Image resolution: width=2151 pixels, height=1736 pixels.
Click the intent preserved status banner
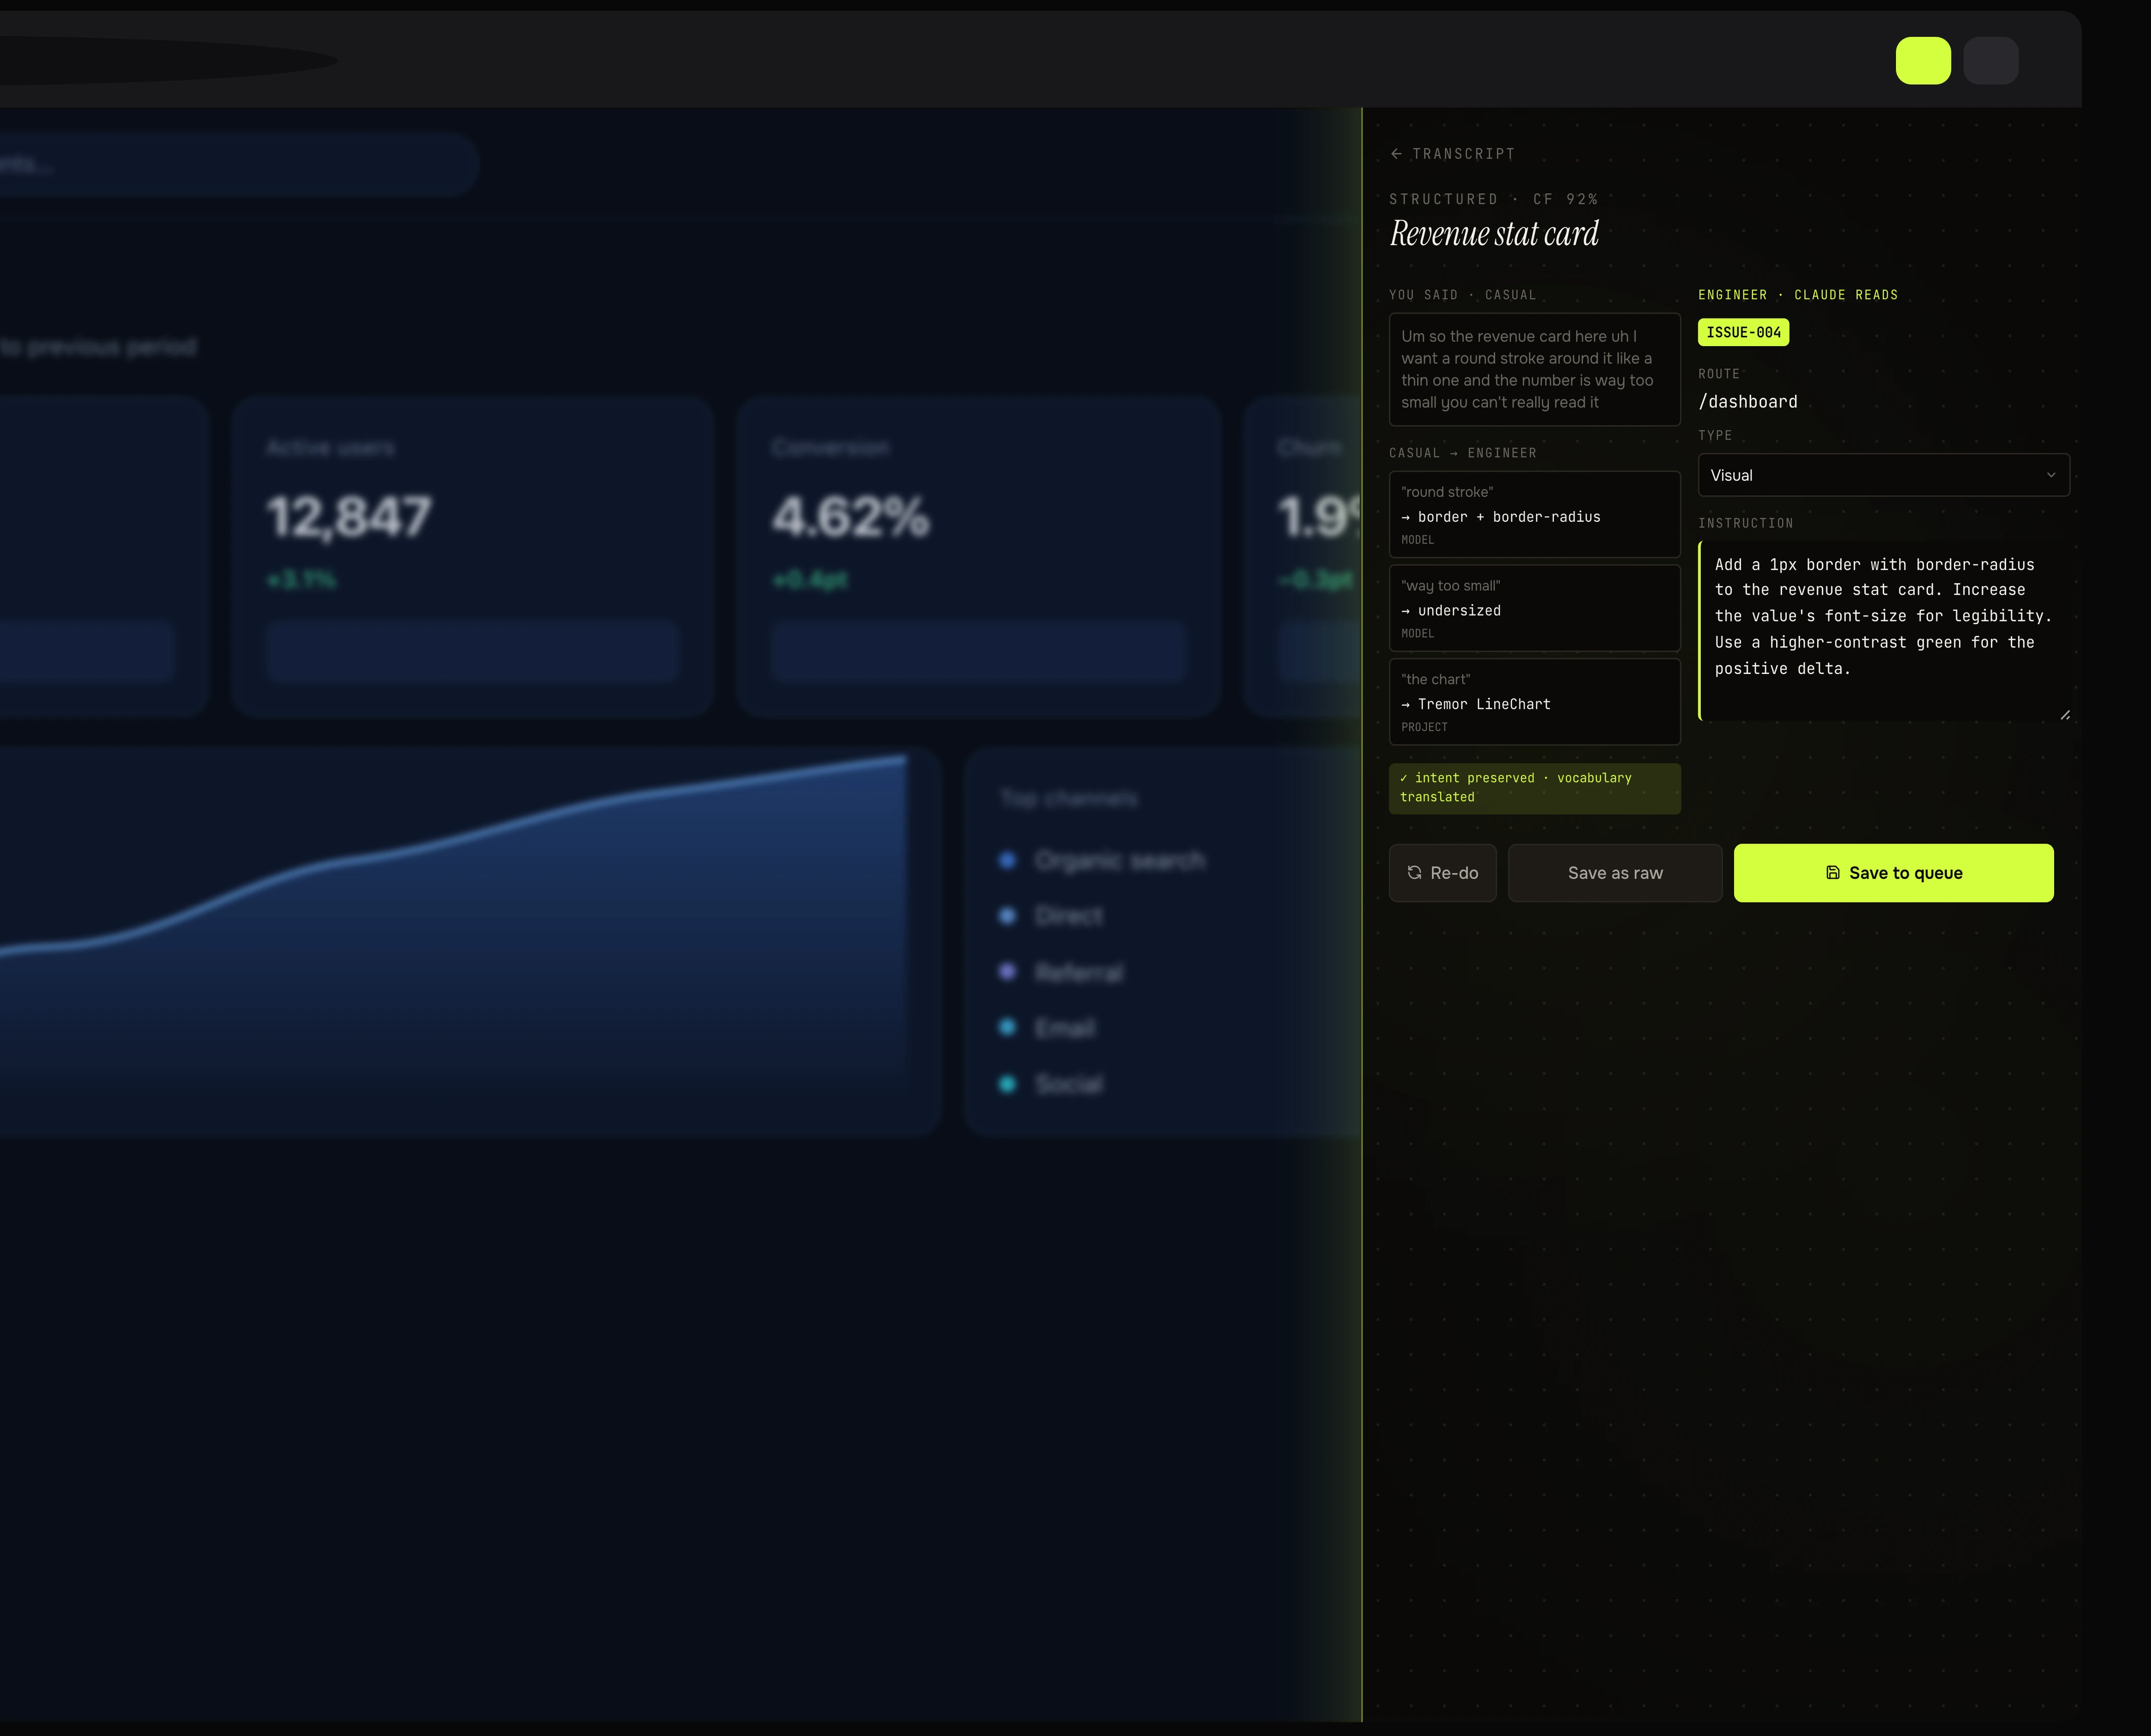tap(1534, 789)
